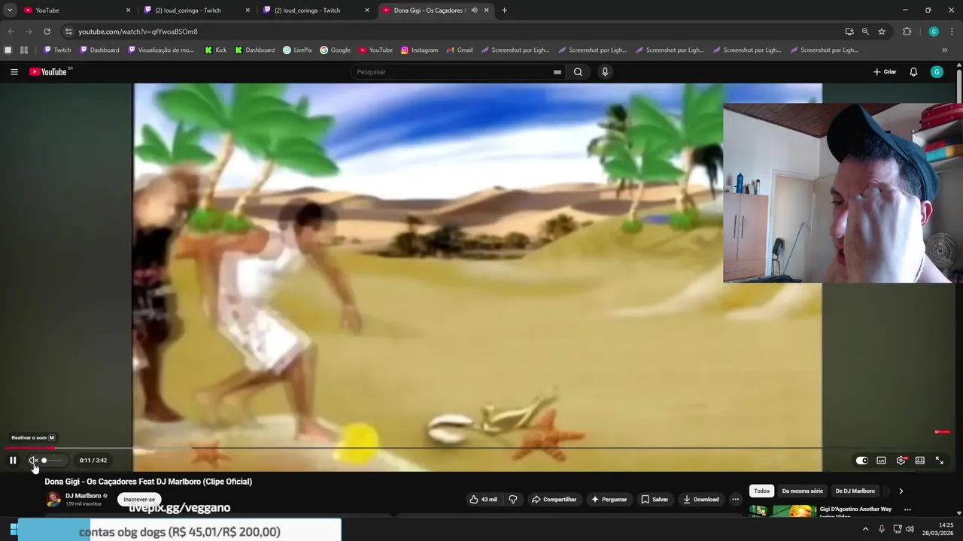Click the Criar create button
This screenshot has height=541, width=963.
(x=885, y=72)
